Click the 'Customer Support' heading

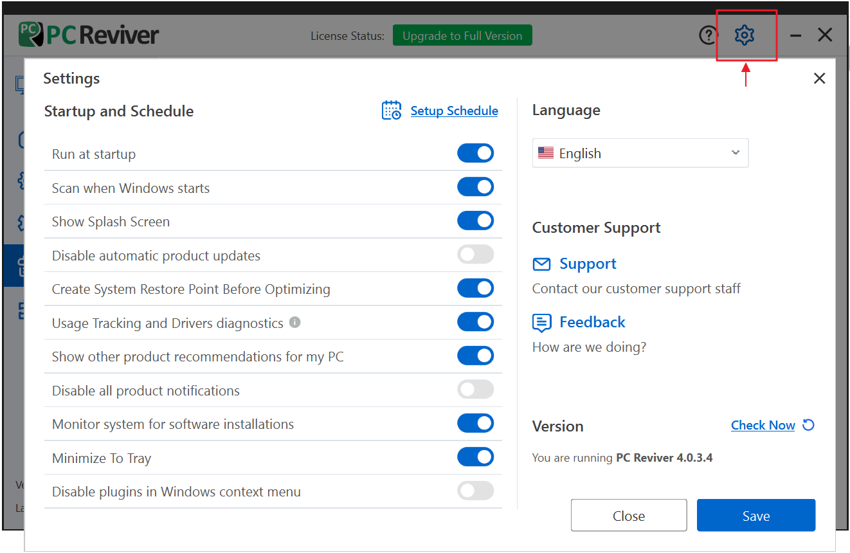point(597,228)
